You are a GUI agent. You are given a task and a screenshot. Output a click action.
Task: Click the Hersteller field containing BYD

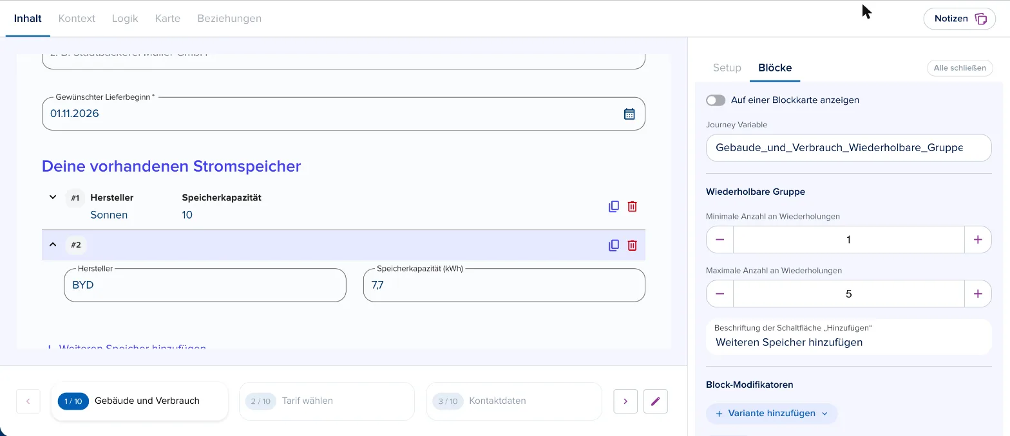(x=205, y=285)
